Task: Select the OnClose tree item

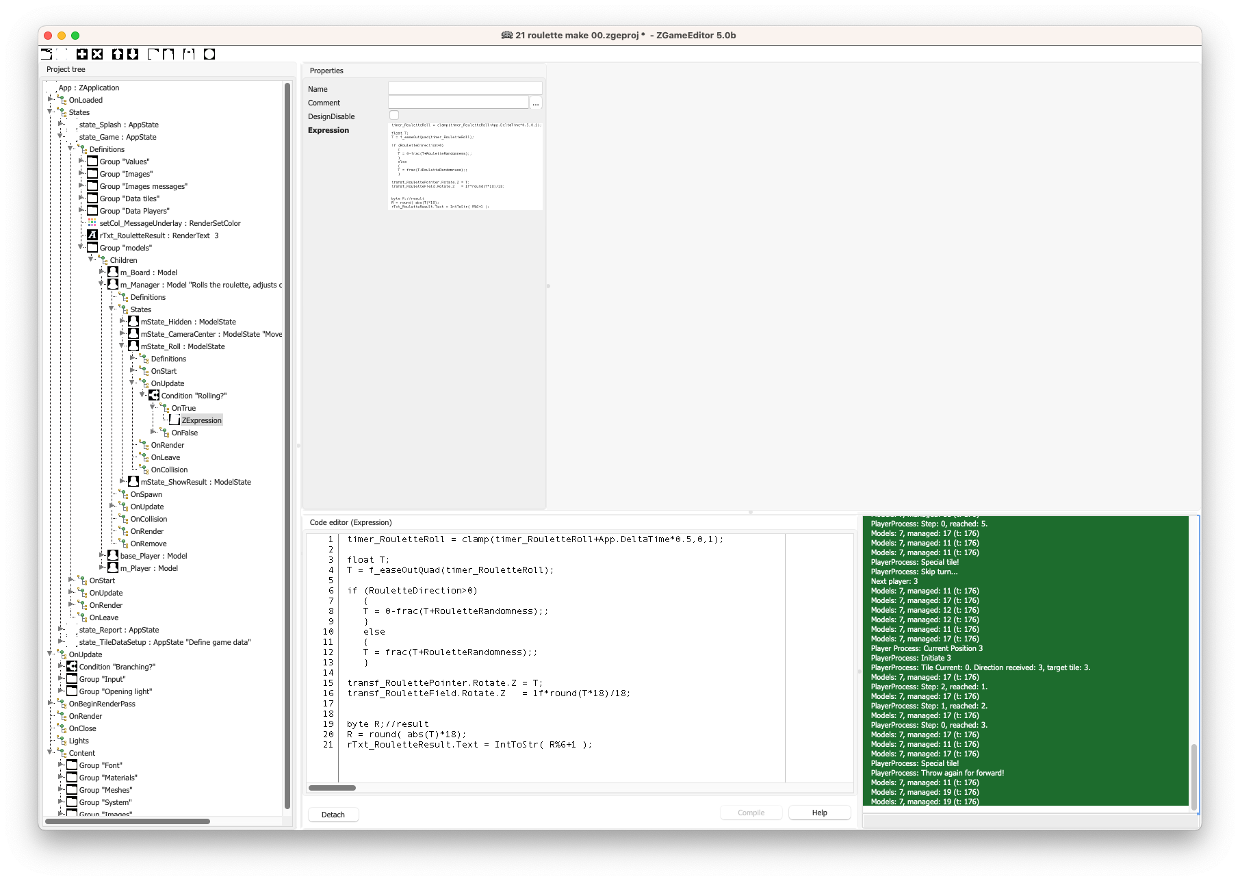Action: (x=82, y=728)
